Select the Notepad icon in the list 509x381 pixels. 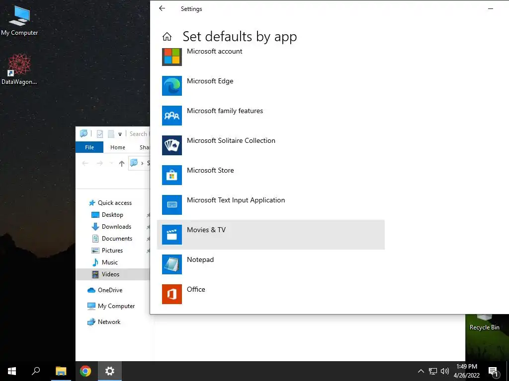click(x=171, y=265)
